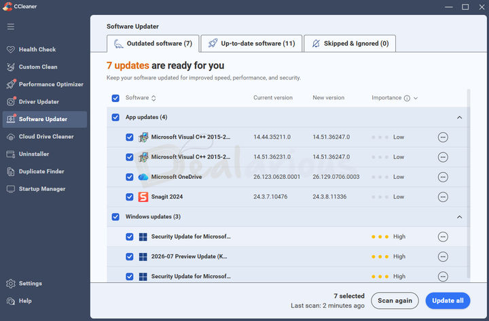
Task: Sort by Software column arrows
Action: click(153, 98)
